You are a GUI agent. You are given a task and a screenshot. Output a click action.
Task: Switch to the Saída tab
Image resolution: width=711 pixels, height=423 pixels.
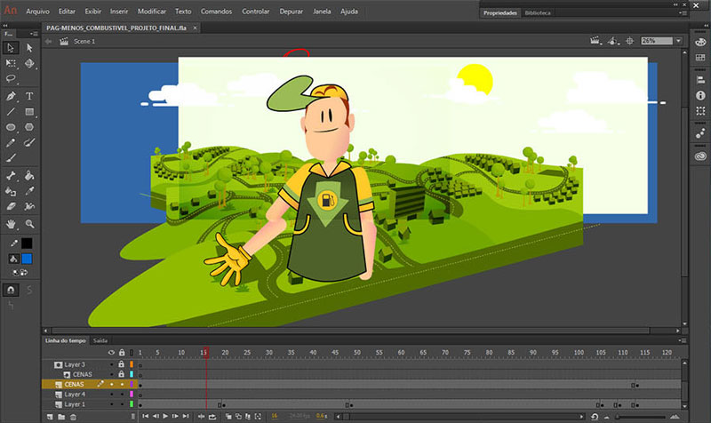point(100,340)
